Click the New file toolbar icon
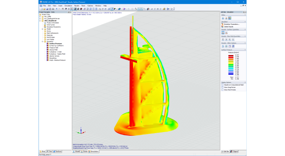Image resolution: width=285 pixels, height=156 pixels. tap(41, 9)
